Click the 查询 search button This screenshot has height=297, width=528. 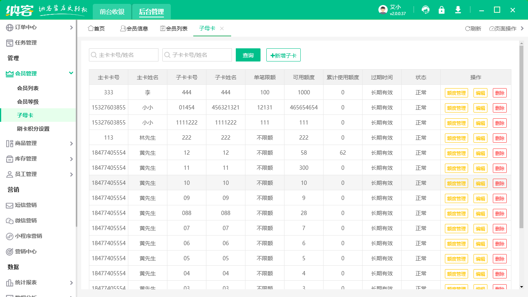pyautogui.click(x=248, y=55)
